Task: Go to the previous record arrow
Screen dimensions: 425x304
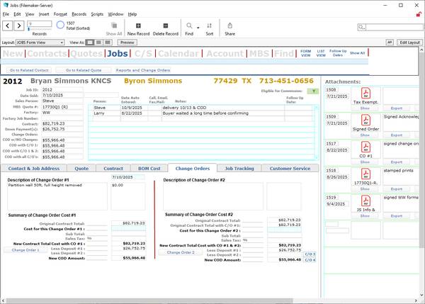Action: [x=8, y=26]
